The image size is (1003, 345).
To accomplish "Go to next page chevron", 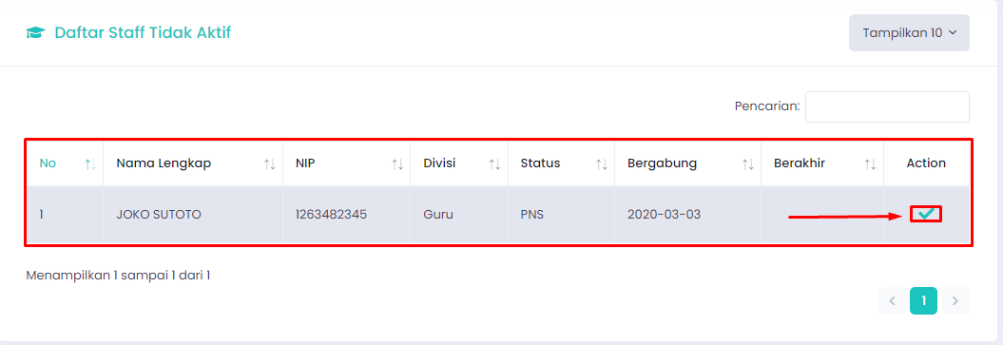I will pos(955,301).
